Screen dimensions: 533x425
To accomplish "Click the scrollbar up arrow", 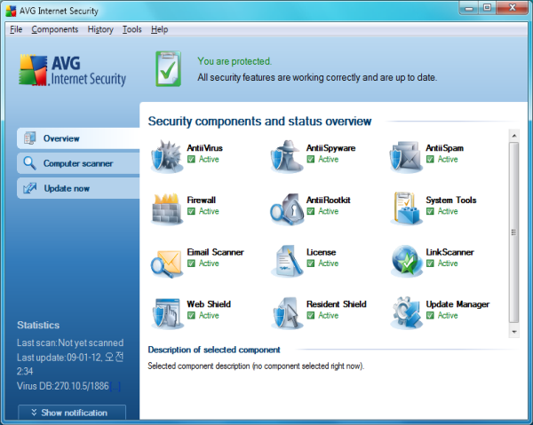I will pos(514,136).
